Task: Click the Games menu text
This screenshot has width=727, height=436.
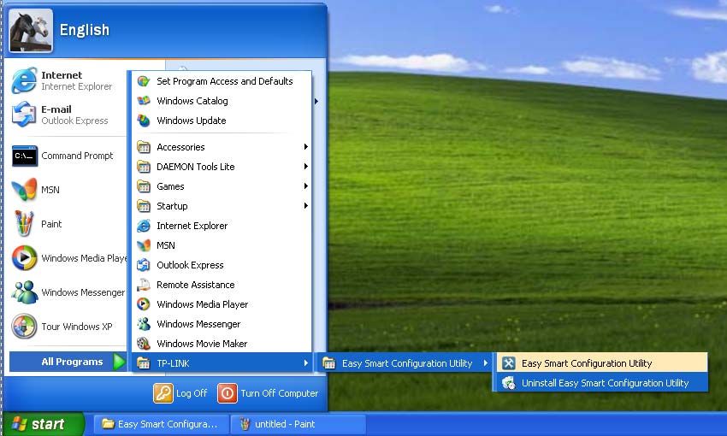Action: coord(170,186)
